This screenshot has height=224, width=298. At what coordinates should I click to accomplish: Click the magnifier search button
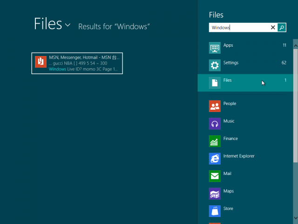pos(282,28)
